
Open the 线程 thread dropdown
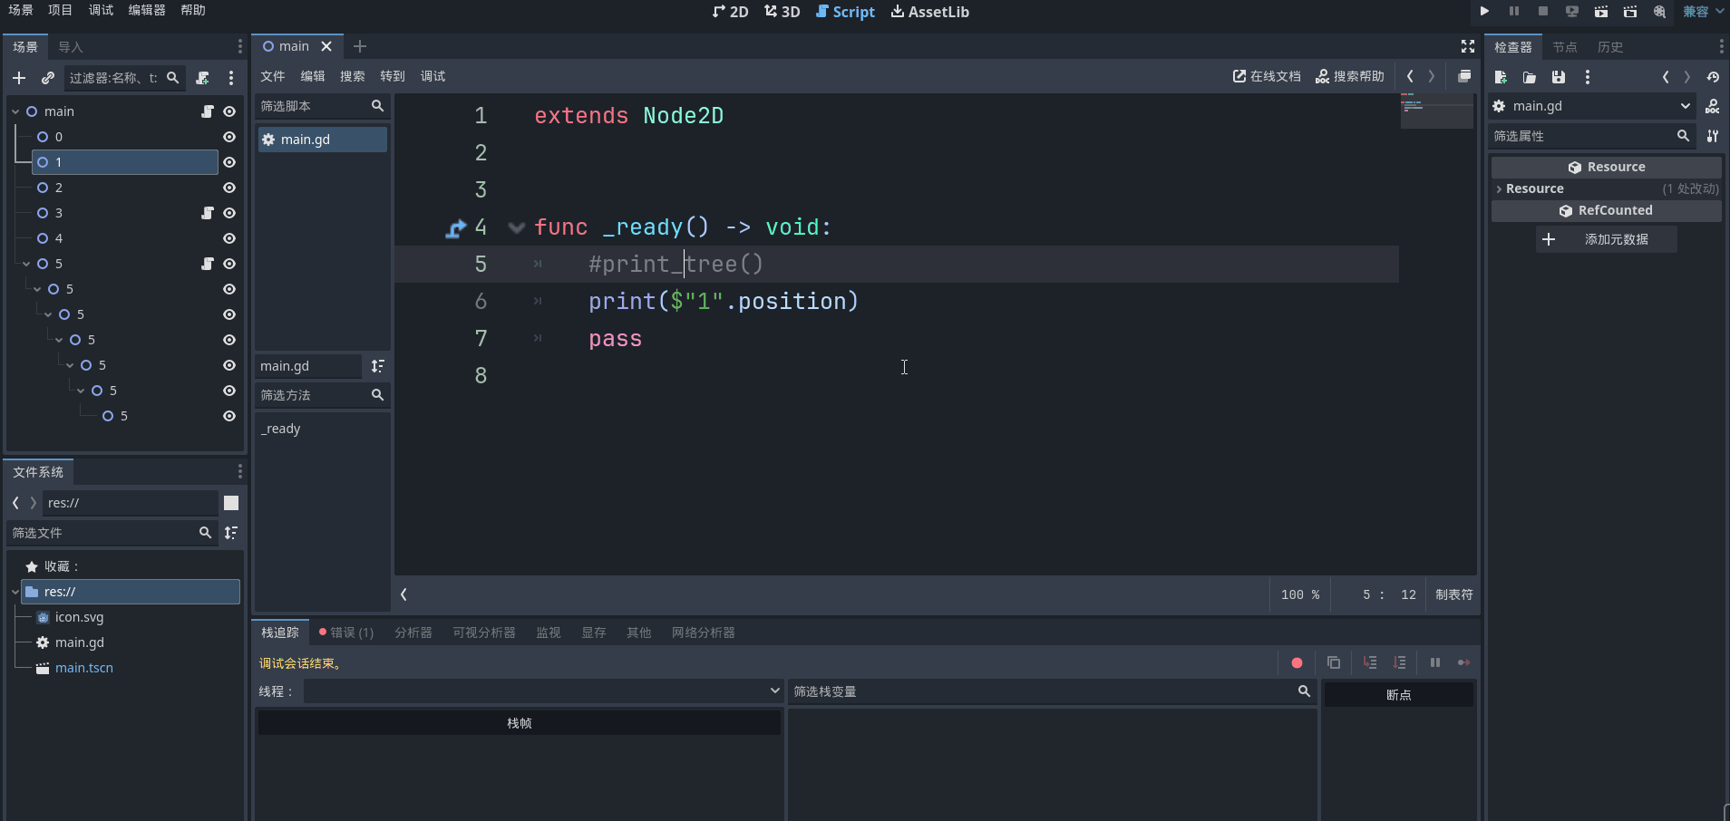[x=542, y=691]
